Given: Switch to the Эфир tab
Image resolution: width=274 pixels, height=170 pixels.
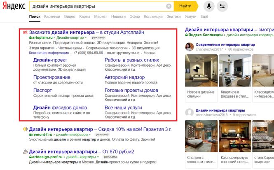Looking at the screenshot, I should (135, 16).
